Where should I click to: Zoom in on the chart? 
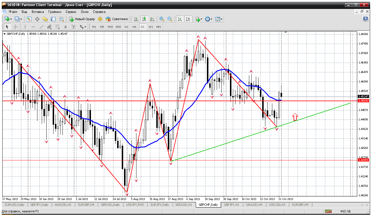[x=162, y=19]
